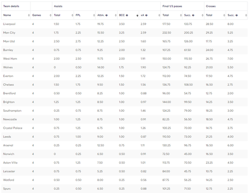Screen dimensions: 250x193
Task: Click Southampton's xA value 1.46
Action: (143, 111)
